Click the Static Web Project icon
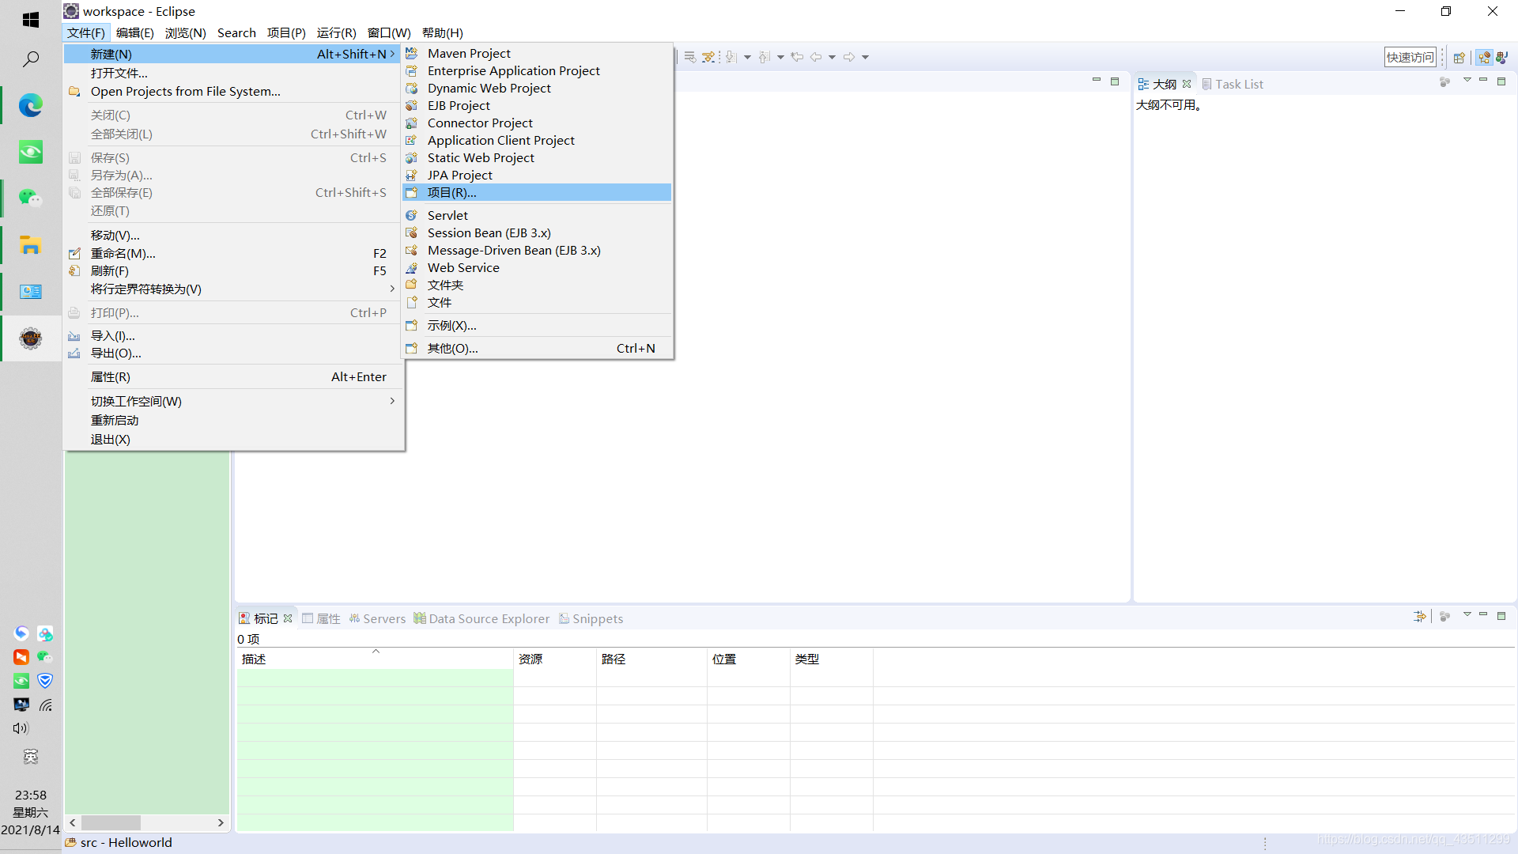This screenshot has width=1518, height=854. tap(411, 157)
